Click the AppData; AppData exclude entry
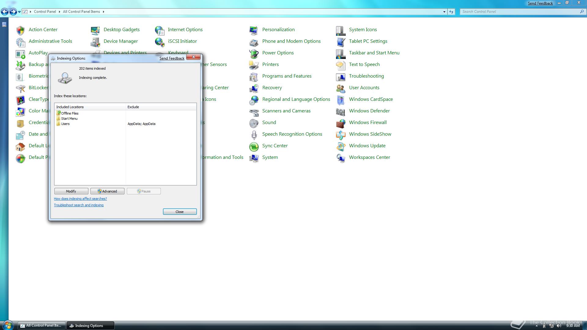 coord(141,124)
